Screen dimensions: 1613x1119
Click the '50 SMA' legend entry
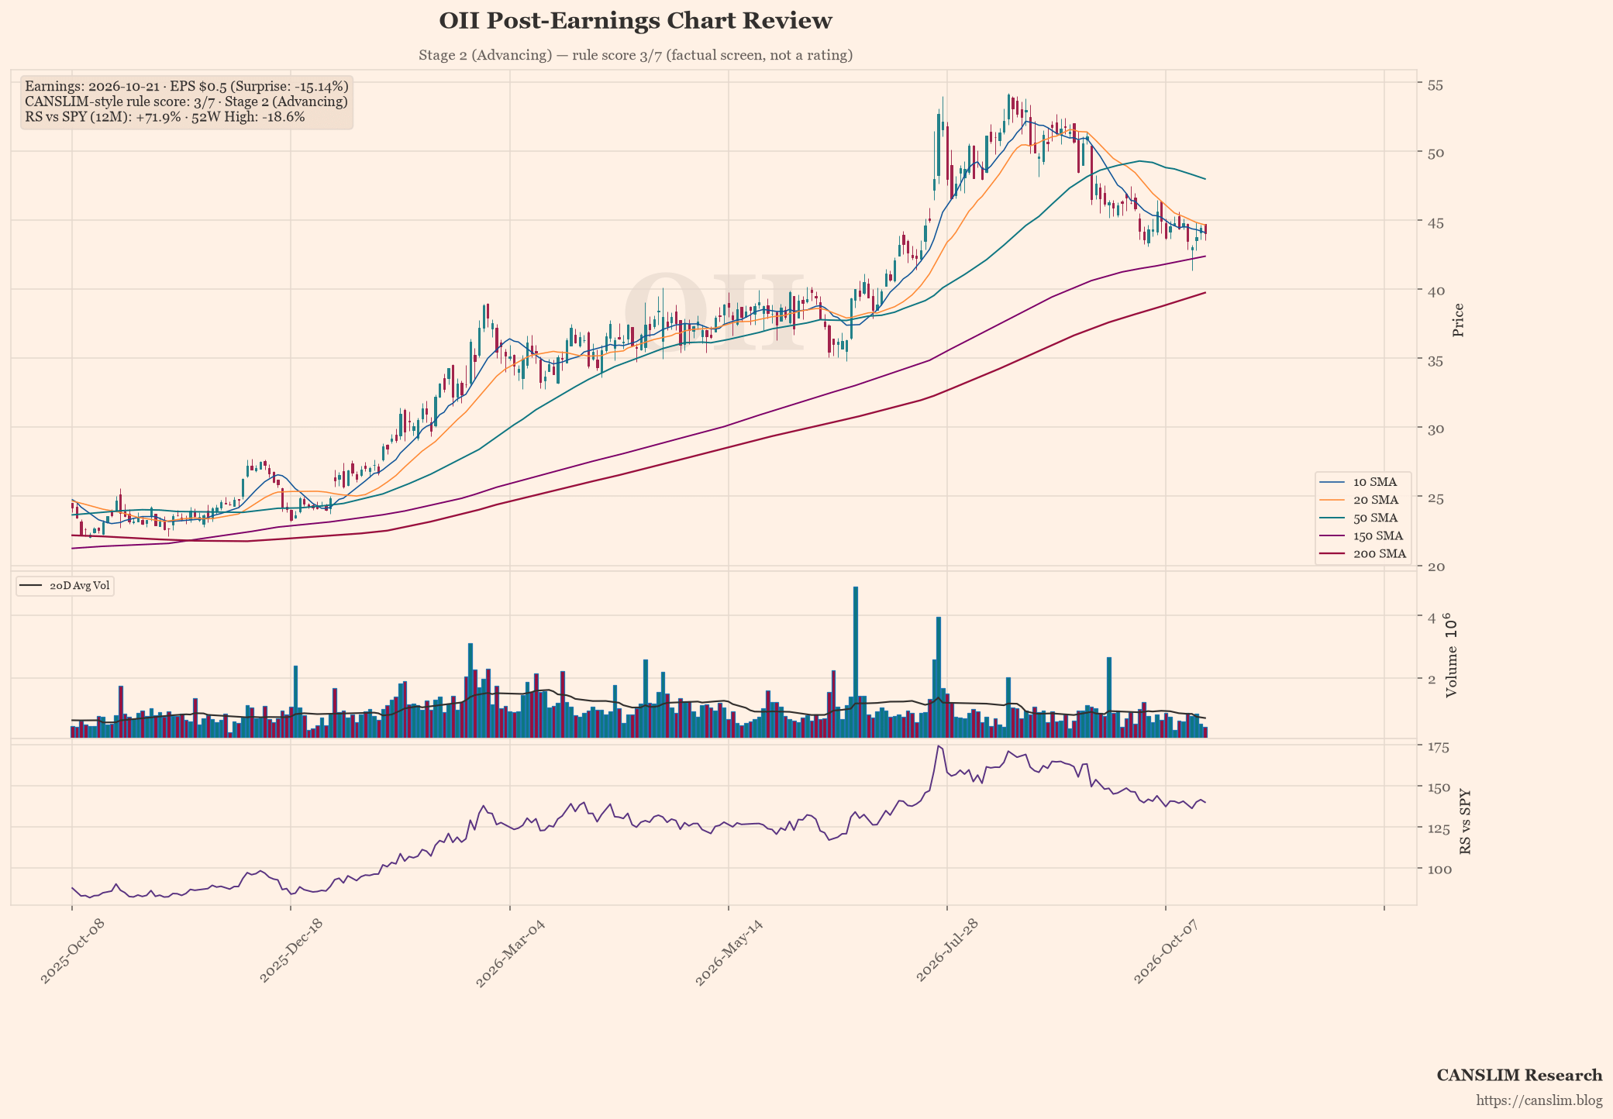pyautogui.click(x=1363, y=518)
